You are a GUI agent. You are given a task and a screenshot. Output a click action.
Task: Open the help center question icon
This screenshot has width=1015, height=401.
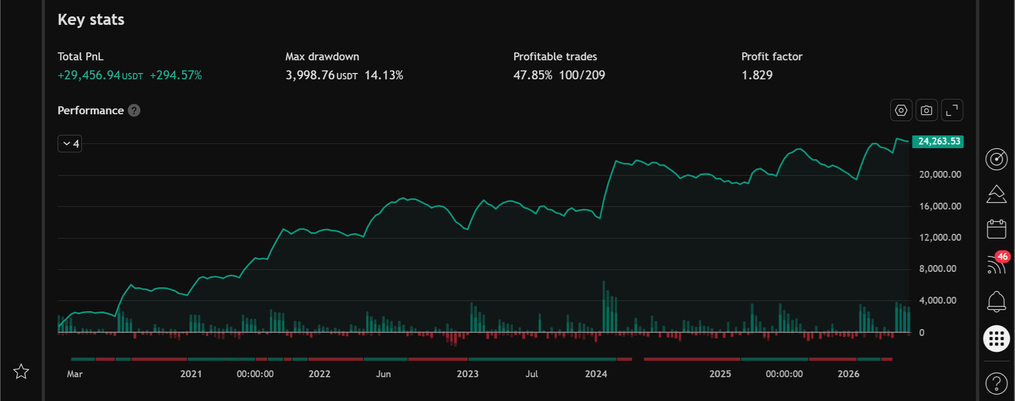click(996, 383)
